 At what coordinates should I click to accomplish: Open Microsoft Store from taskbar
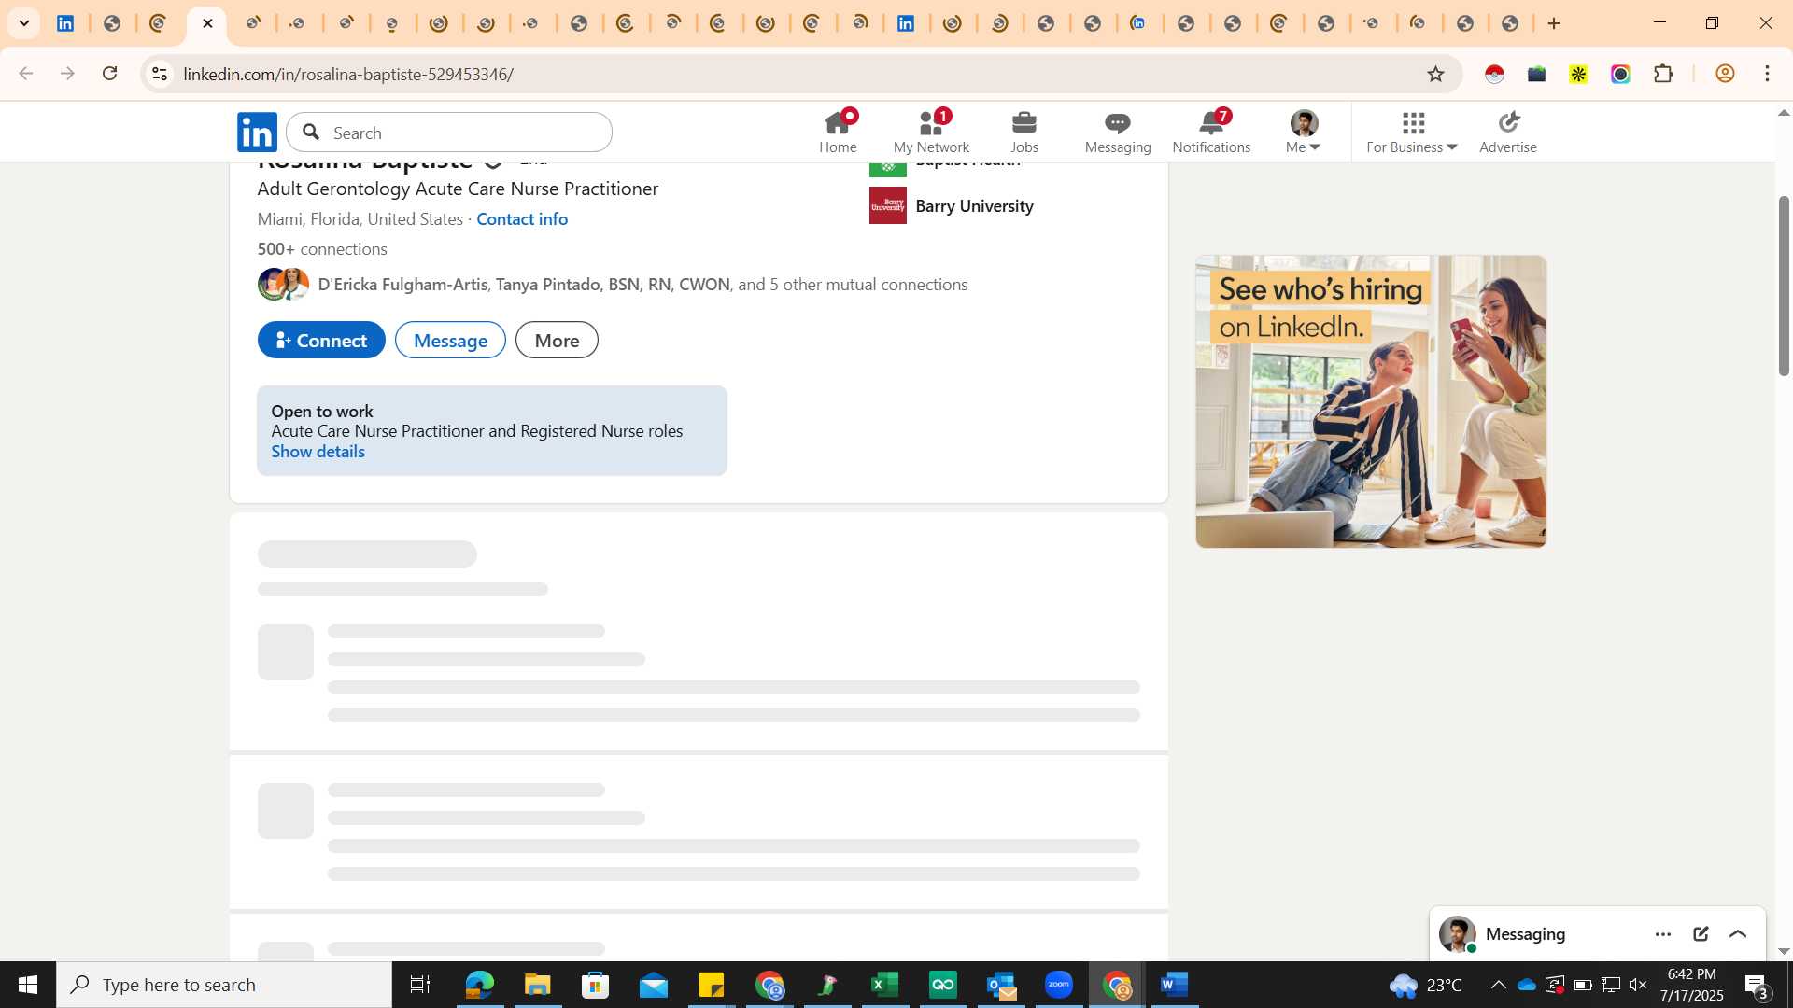tap(595, 985)
